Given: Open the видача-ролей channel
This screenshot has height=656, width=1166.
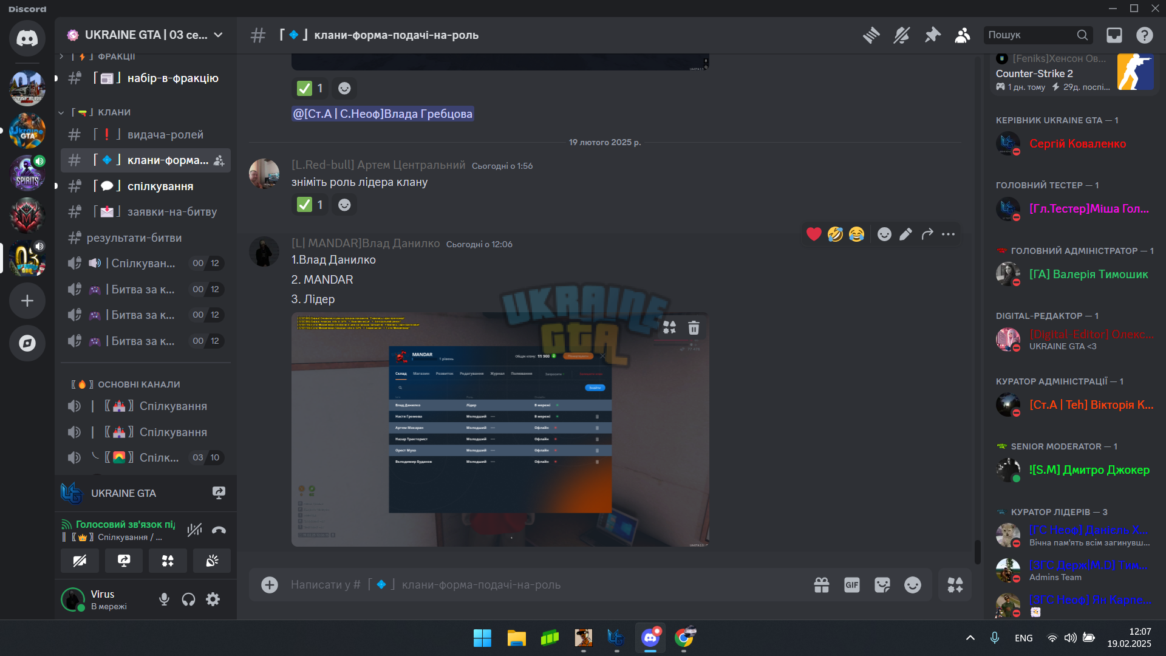Looking at the screenshot, I should tap(146, 135).
